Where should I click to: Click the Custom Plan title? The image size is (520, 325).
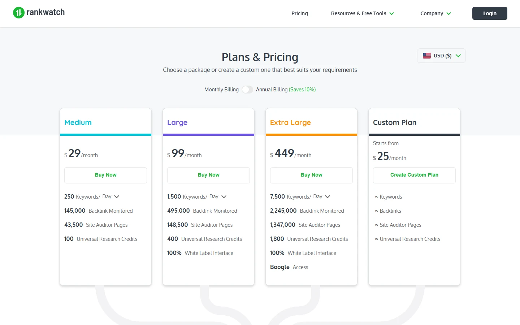[395, 122]
